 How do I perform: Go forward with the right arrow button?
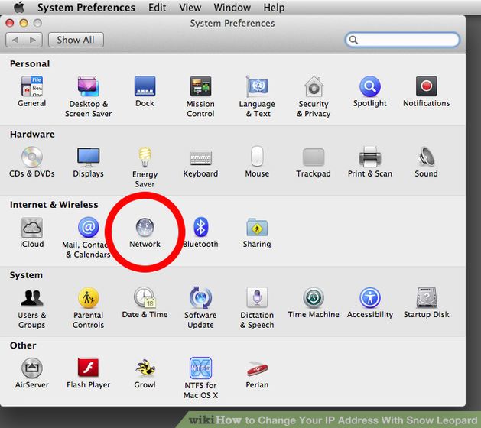click(33, 40)
